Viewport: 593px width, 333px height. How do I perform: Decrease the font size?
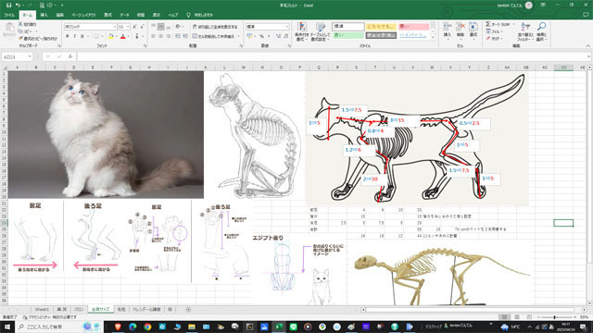tap(142, 27)
